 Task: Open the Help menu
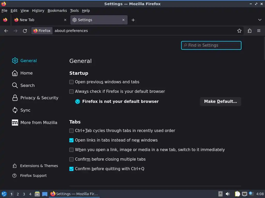tap(86, 11)
